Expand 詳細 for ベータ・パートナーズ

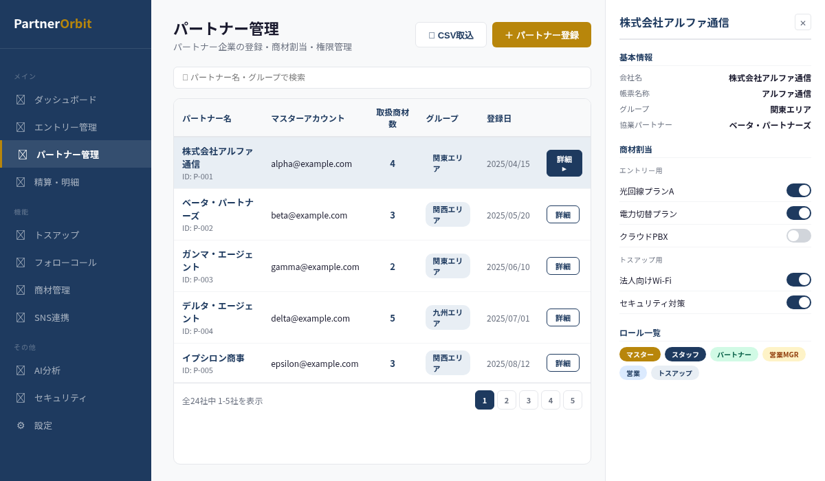(562, 214)
